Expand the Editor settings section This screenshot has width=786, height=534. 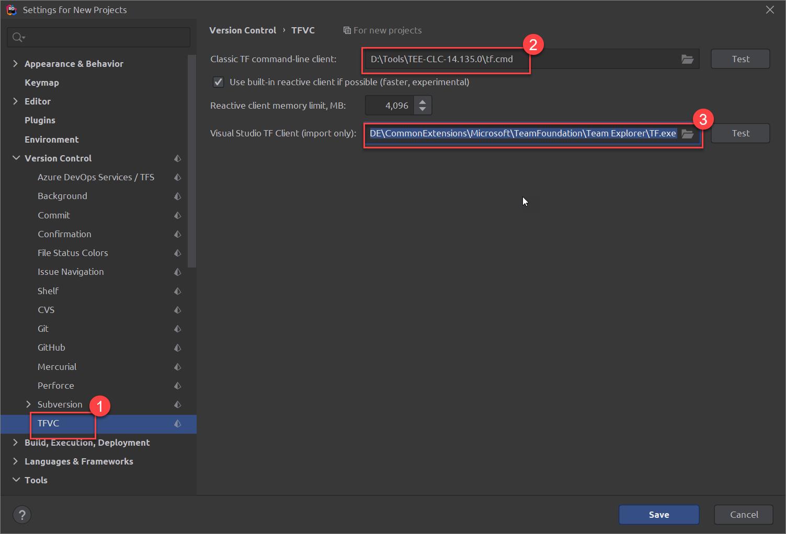[x=15, y=101]
